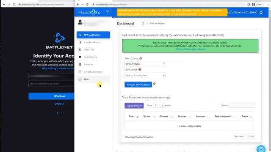
Task: Click Request SMS Number button
Action: pos(138,84)
